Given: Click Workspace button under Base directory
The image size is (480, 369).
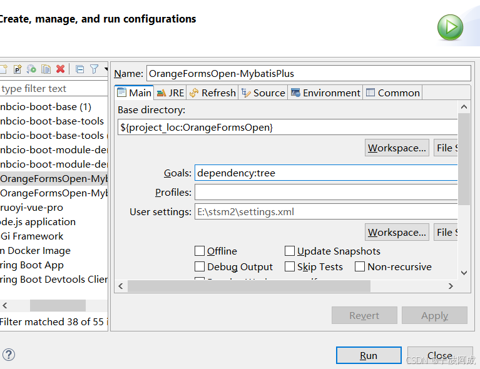Looking at the screenshot, I should click(x=397, y=148).
